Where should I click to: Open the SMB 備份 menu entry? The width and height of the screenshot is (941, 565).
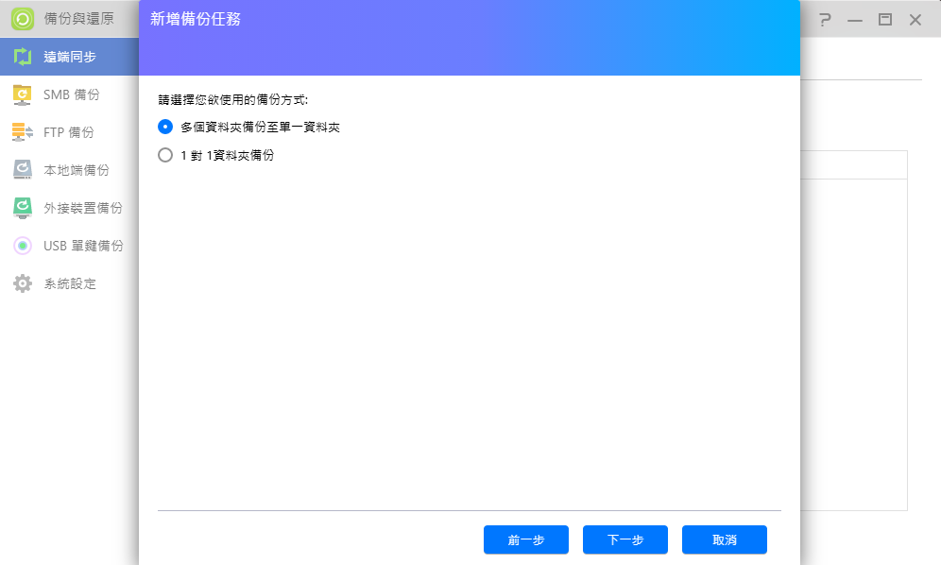(x=70, y=94)
